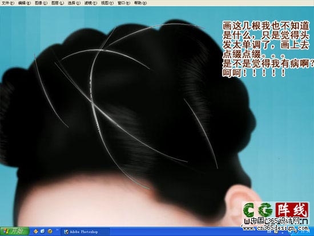Click the CG阵线 logo watermark

point(276,210)
